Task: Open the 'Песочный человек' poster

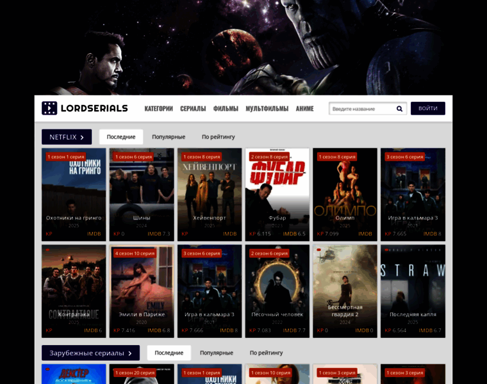Action: click(x=277, y=291)
